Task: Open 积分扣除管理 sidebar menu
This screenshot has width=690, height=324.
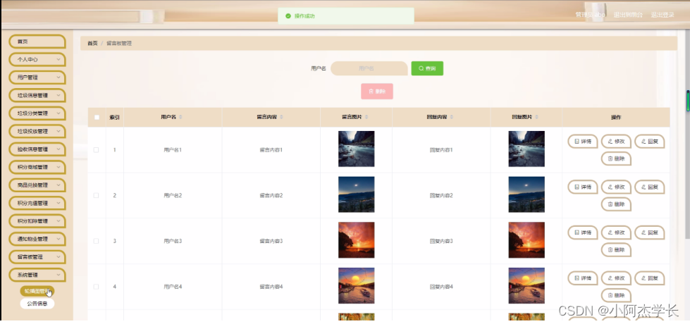Action: 37,221
